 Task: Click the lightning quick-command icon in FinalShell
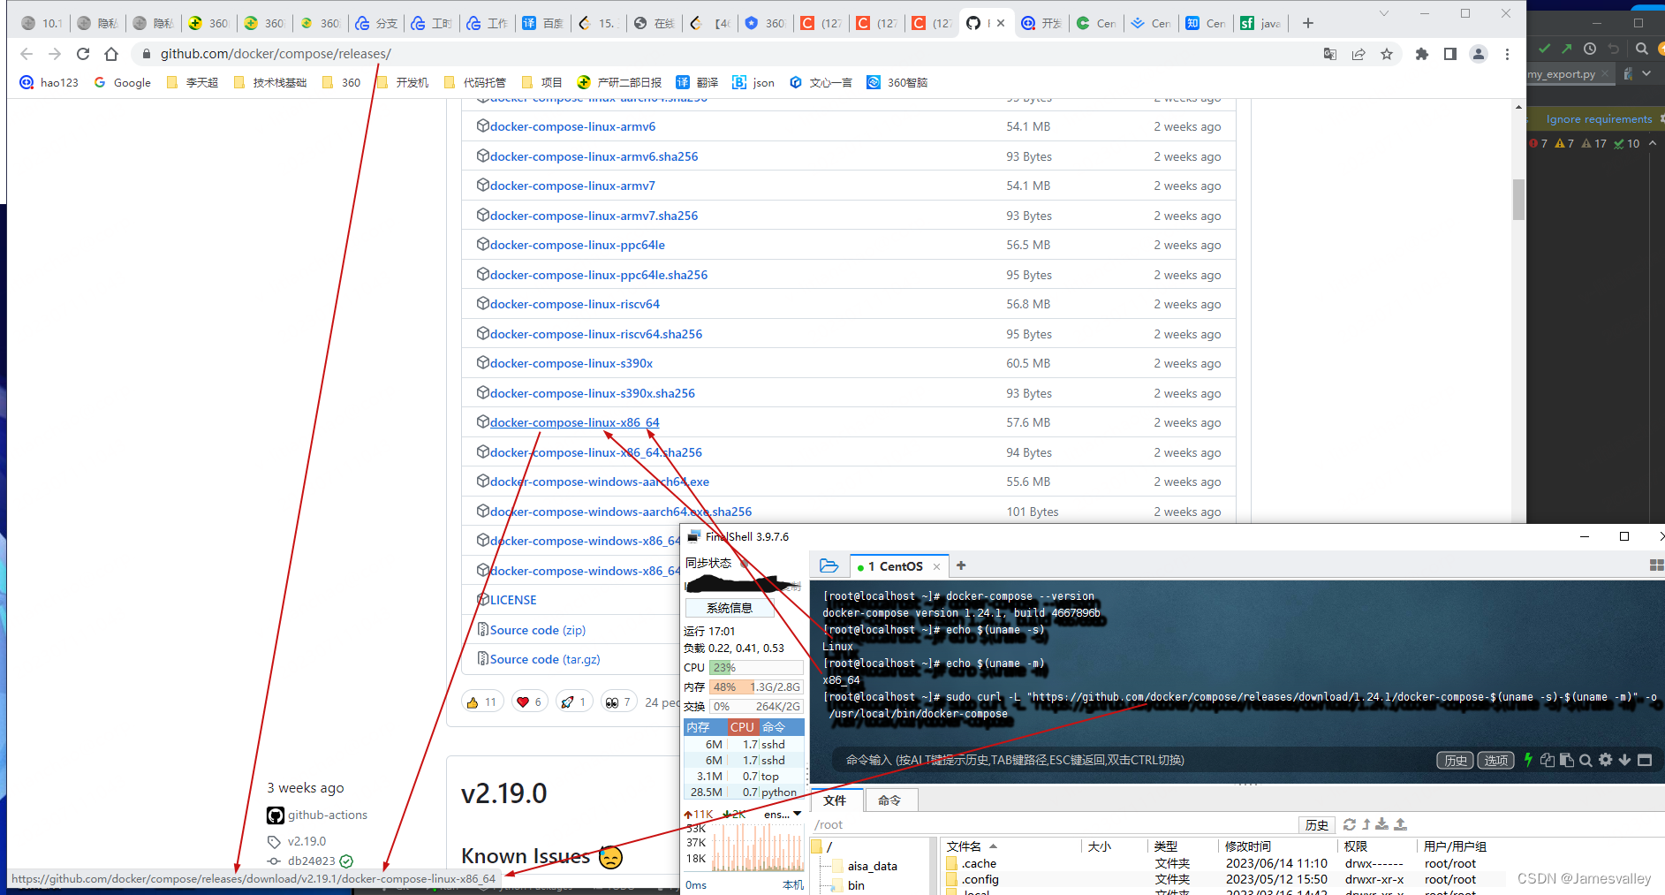[1528, 760]
